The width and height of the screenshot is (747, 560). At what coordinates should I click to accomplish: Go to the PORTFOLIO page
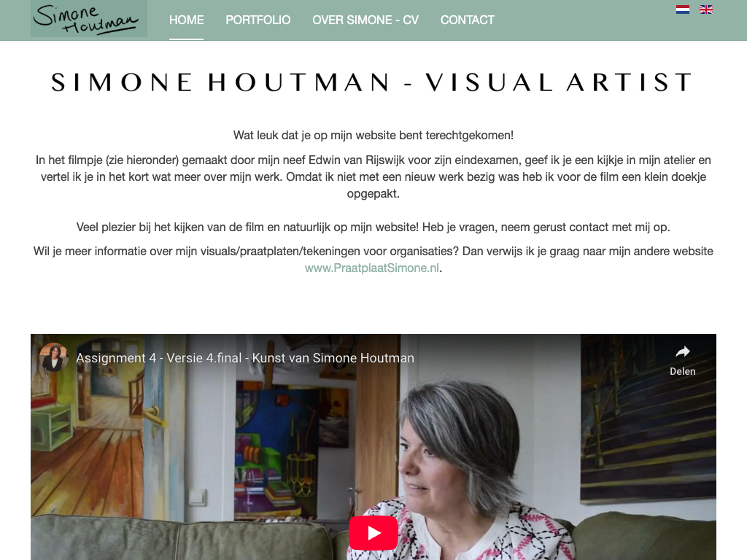click(258, 20)
